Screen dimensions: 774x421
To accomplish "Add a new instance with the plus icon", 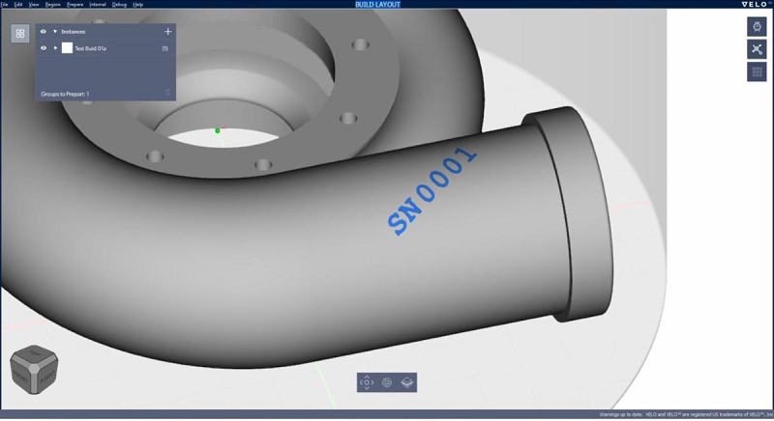I will click(x=167, y=32).
